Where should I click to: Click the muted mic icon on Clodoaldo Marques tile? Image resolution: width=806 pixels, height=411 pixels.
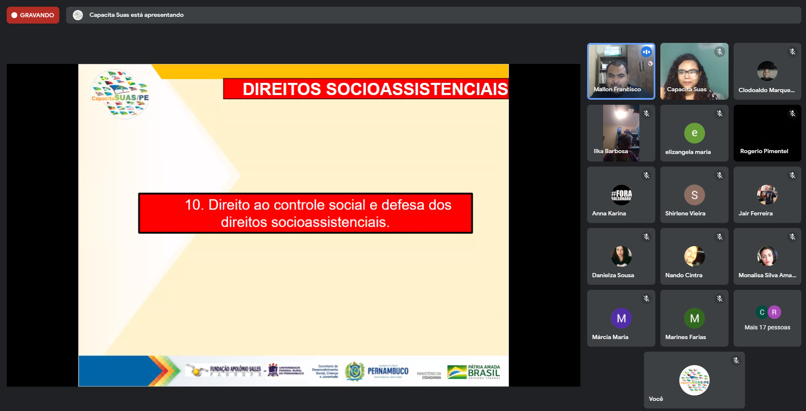792,52
